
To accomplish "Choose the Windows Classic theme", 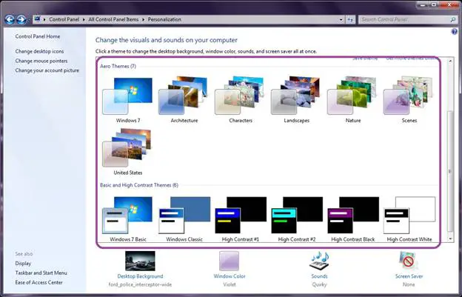I will click(184, 219).
